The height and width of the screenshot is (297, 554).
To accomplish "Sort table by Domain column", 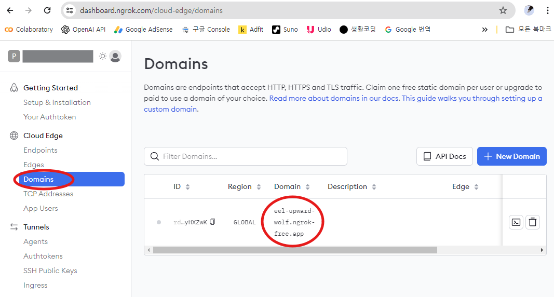I will click(x=292, y=186).
